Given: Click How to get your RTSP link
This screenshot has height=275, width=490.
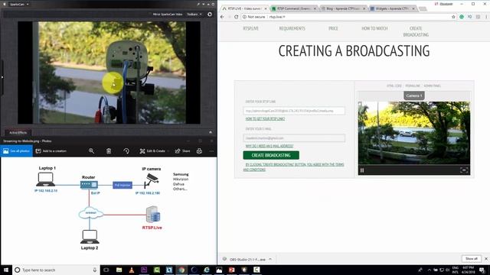Looking at the screenshot, I should [x=265, y=119].
